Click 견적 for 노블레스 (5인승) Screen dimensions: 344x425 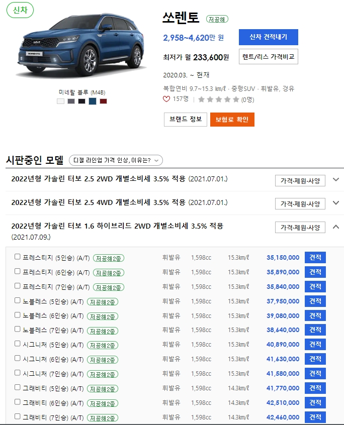tap(315, 301)
